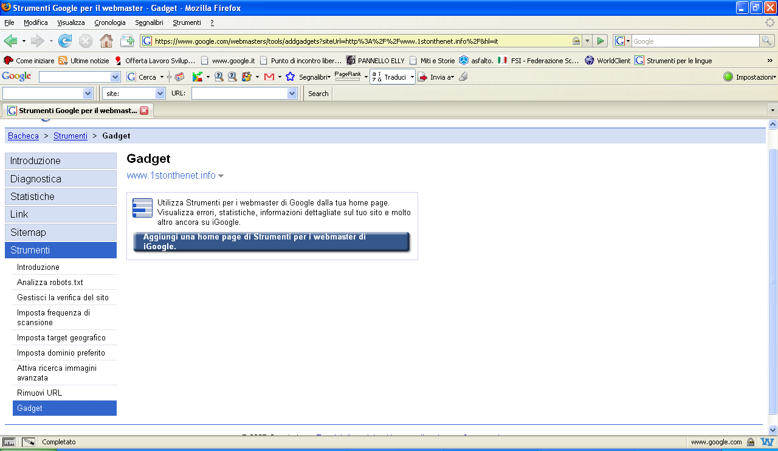Image resolution: width=778 pixels, height=451 pixels.
Task: Click into the Firefox Google search field
Action: (695, 41)
